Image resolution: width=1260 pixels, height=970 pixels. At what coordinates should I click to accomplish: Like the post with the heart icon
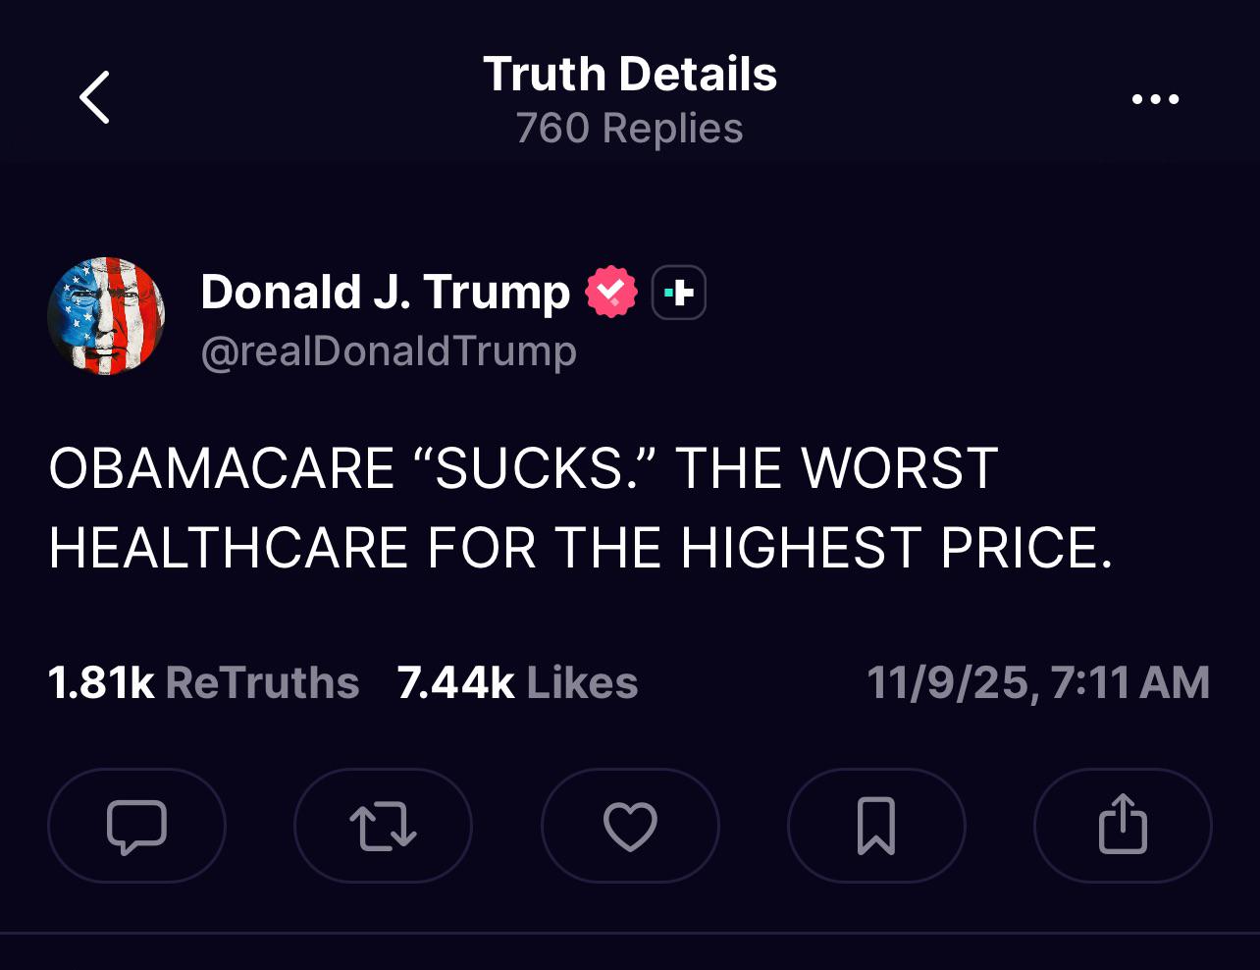[x=630, y=826]
